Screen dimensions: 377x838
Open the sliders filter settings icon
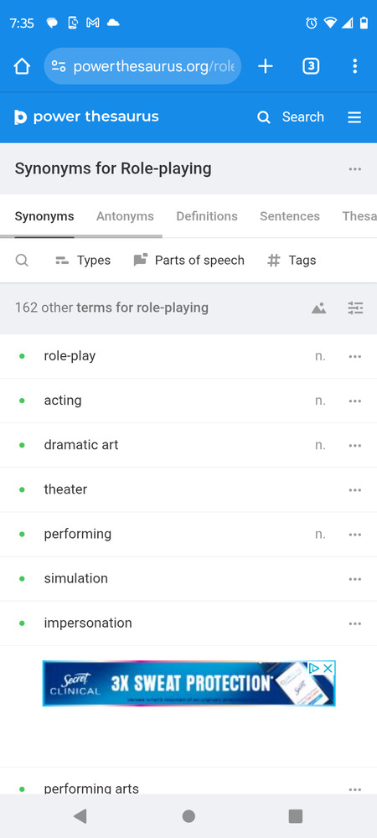[355, 308]
